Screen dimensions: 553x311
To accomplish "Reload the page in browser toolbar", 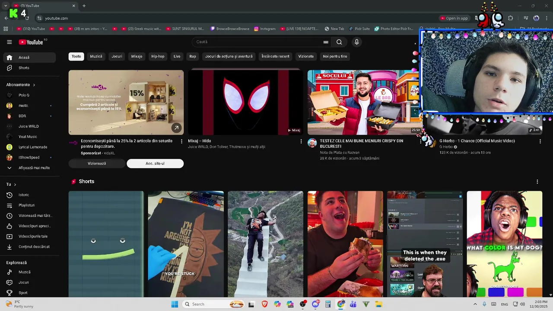I will pyautogui.click(x=27, y=18).
